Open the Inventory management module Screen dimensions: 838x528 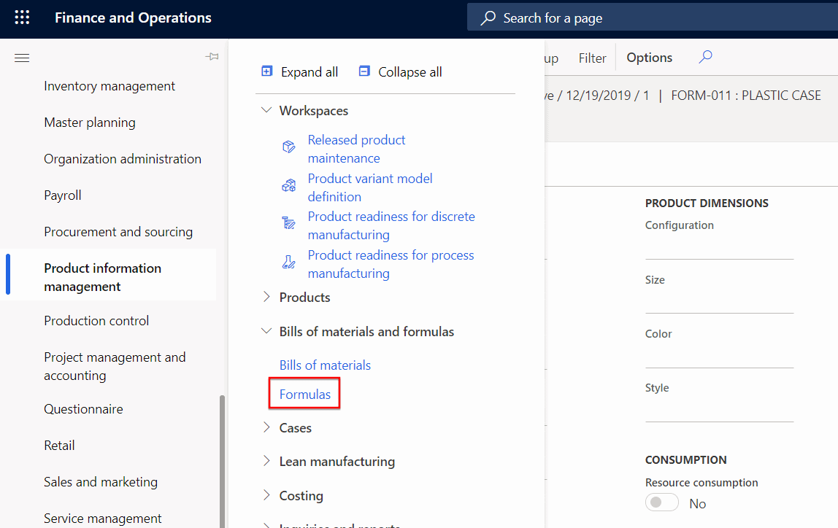coord(109,86)
